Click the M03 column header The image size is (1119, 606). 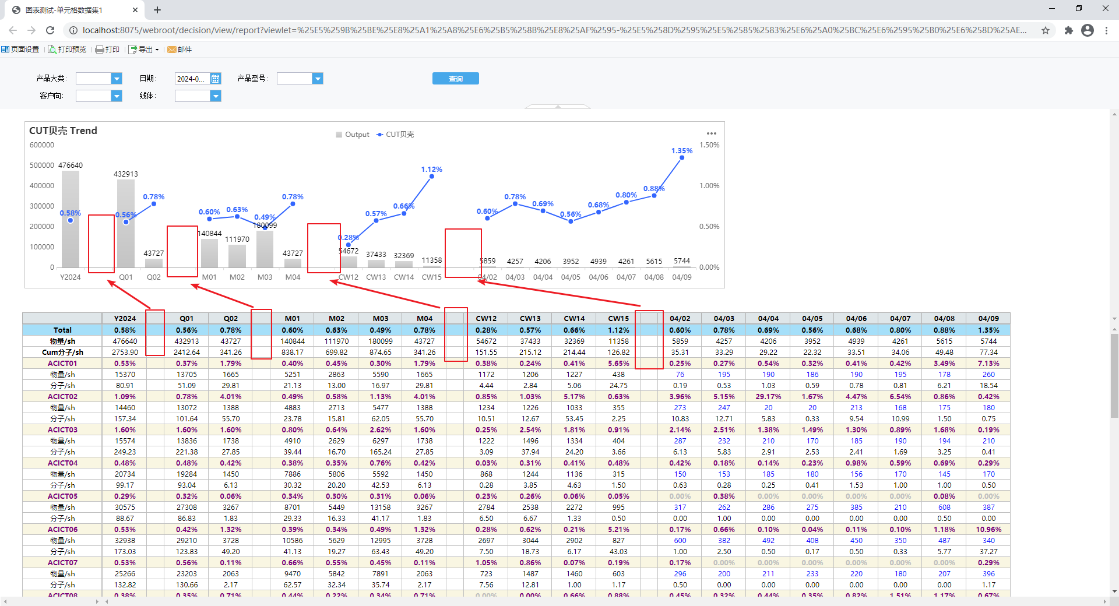coord(381,319)
